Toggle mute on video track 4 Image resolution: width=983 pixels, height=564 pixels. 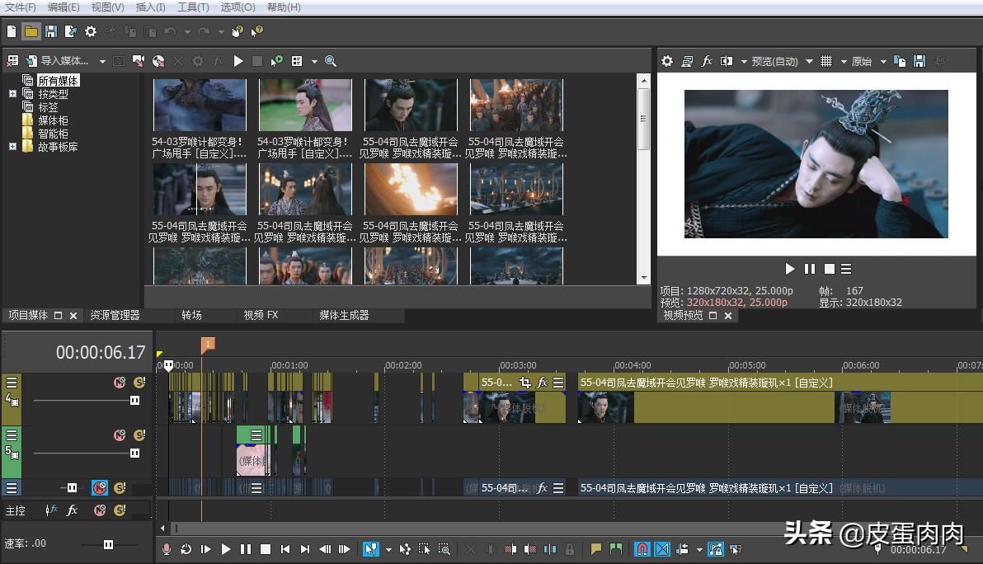pyautogui.click(x=120, y=383)
